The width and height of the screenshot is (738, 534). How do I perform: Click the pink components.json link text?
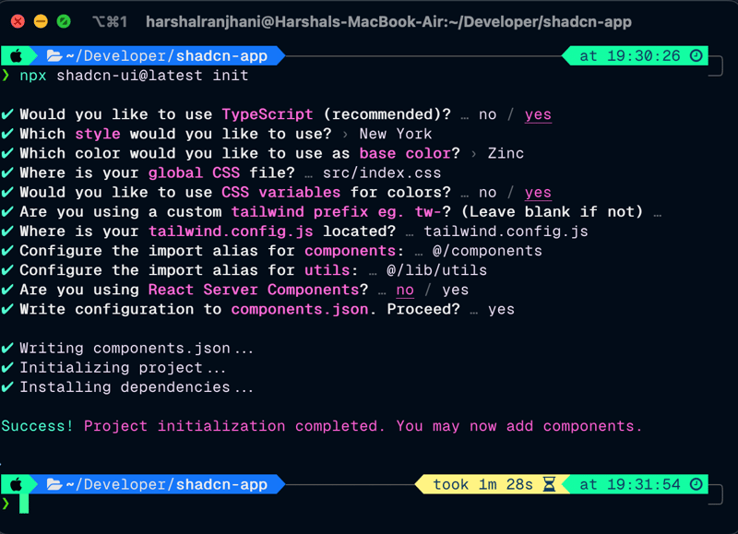pyautogui.click(x=299, y=310)
